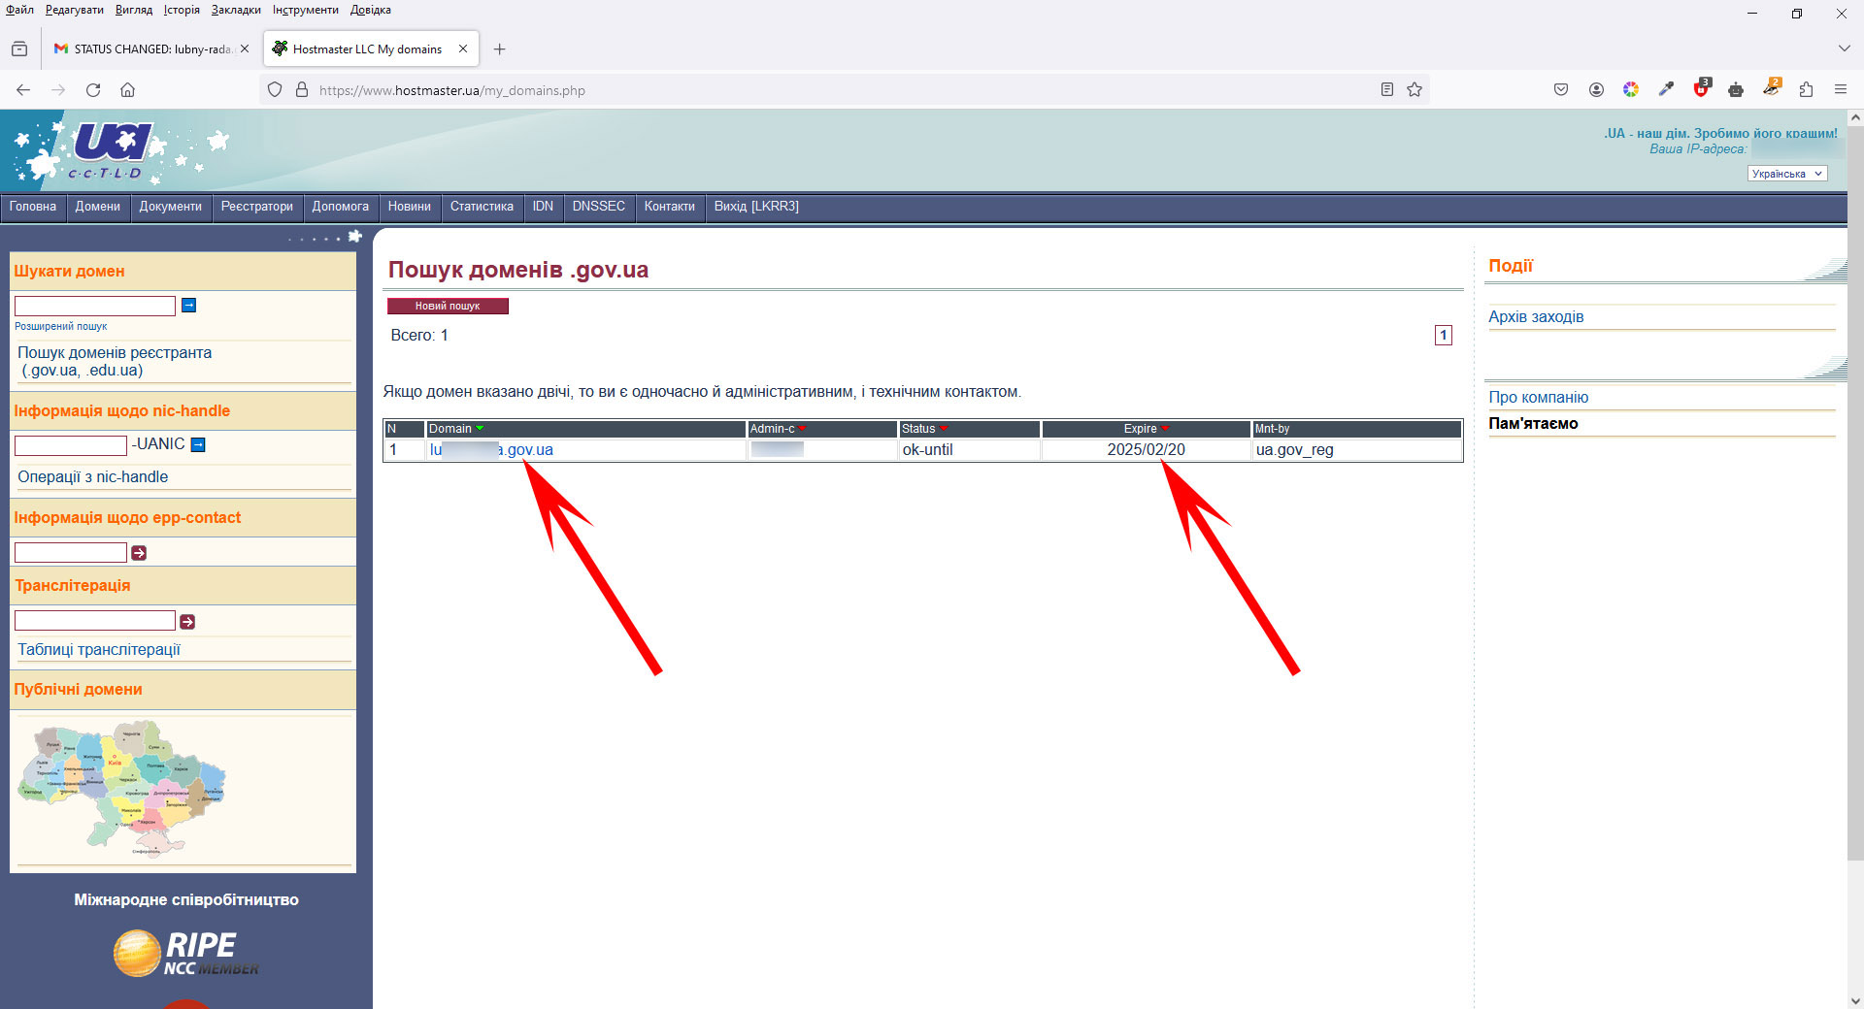Sort table by Status column arrow
Image resolution: width=1864 pixels, height=1009 pixels.
(944, 429)
